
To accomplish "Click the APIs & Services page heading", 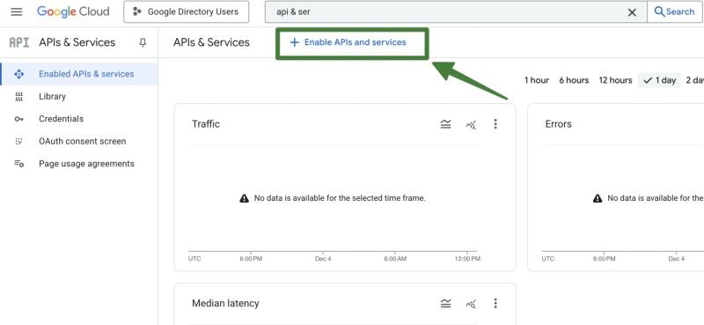I will coord(211,42).
